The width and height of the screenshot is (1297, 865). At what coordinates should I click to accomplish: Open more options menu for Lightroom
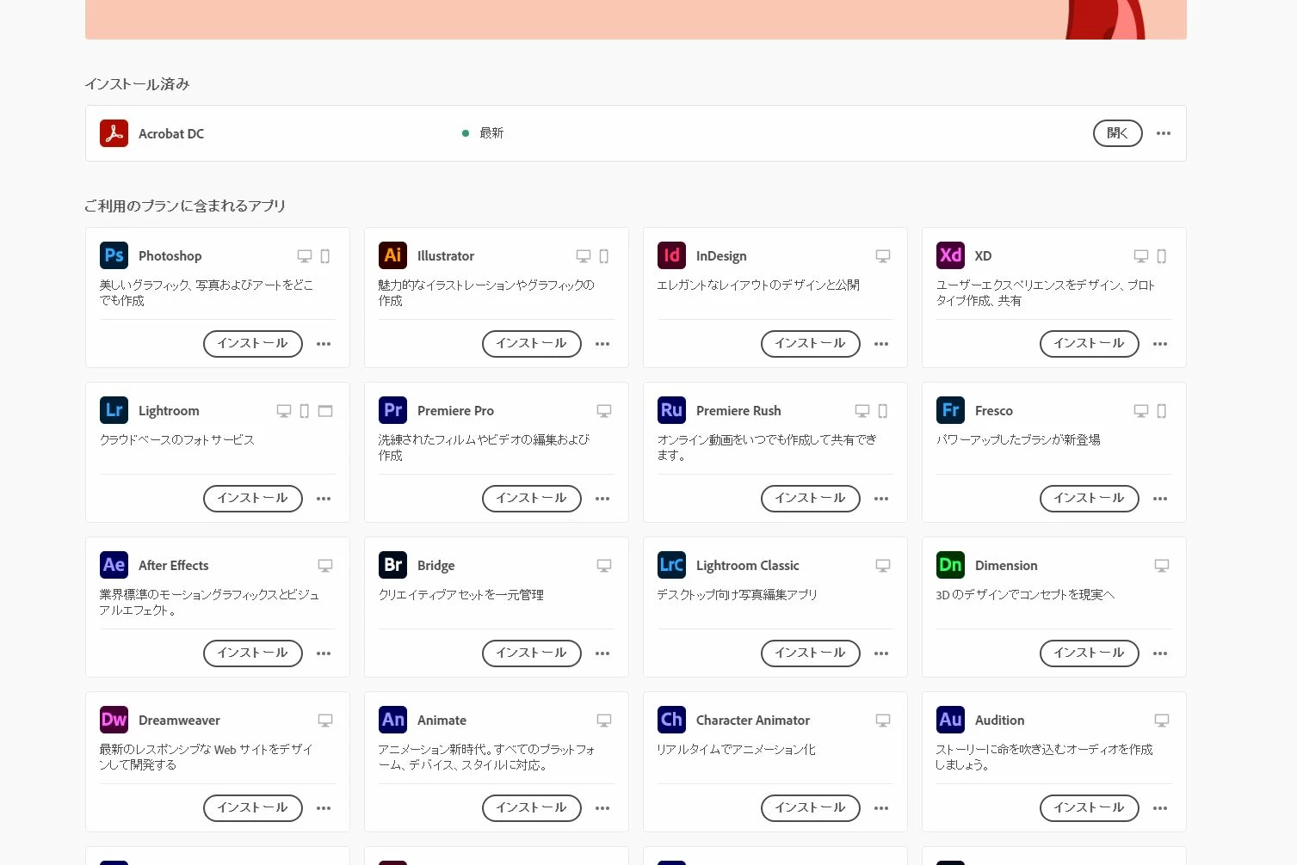click(324, 499)
